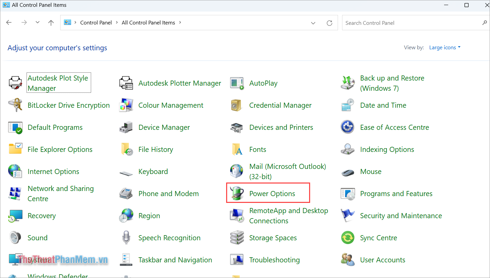The width and height of the screenshot is (490, 278).
Task: Open Device Manager
Action: 164,127
